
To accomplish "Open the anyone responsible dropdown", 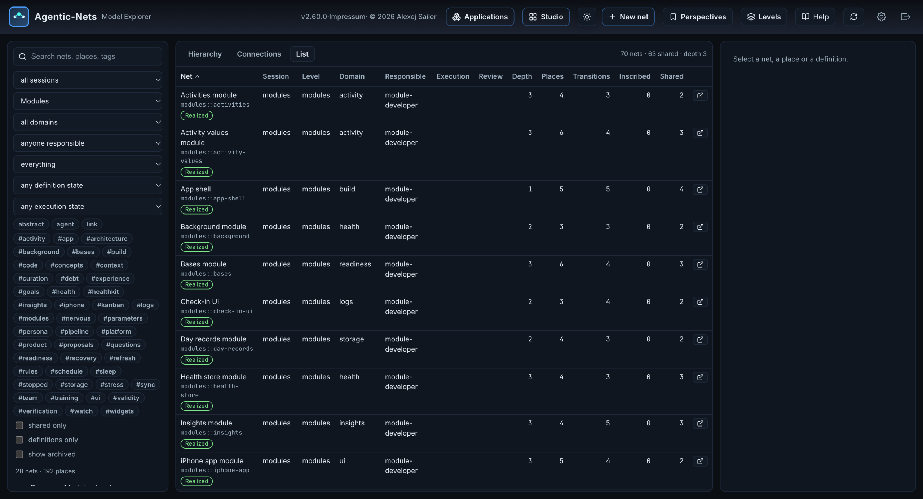I will pyautogui.click(x=88, y=143).
